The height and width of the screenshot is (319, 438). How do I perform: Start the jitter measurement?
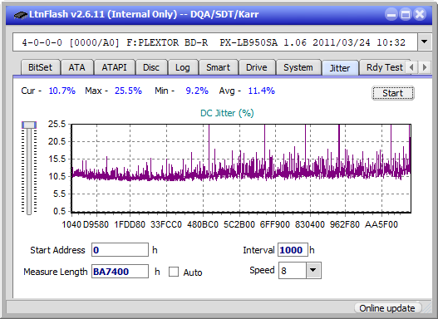coord(393,93)
